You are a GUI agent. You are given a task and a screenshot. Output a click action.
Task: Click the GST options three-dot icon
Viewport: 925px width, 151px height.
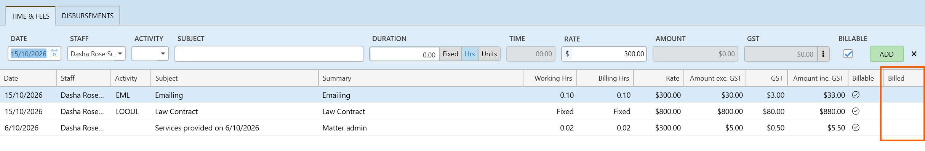coord(823,54)
